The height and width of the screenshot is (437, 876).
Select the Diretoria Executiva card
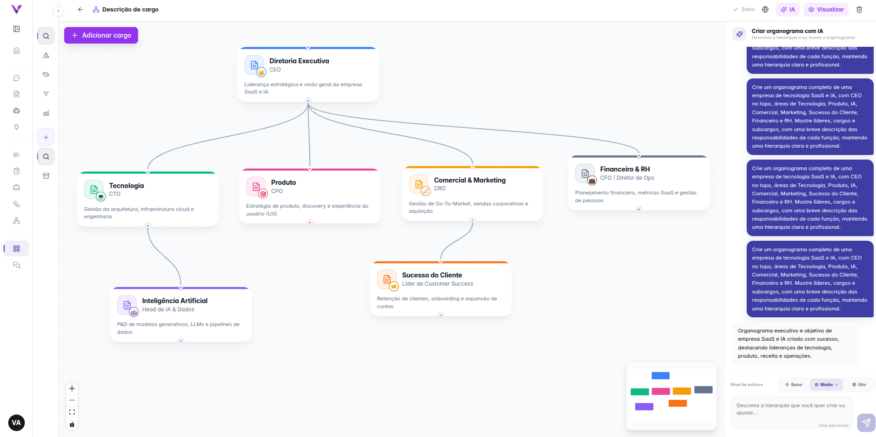308,74
